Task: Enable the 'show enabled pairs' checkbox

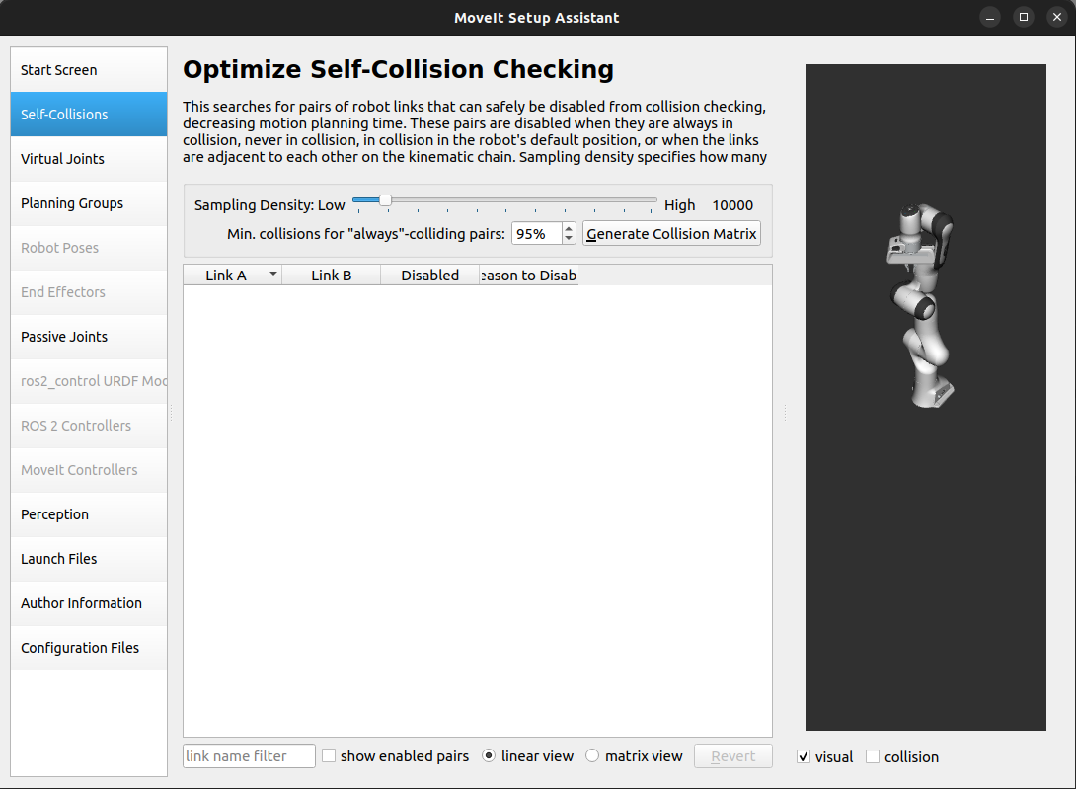Action: coord(329,755)
